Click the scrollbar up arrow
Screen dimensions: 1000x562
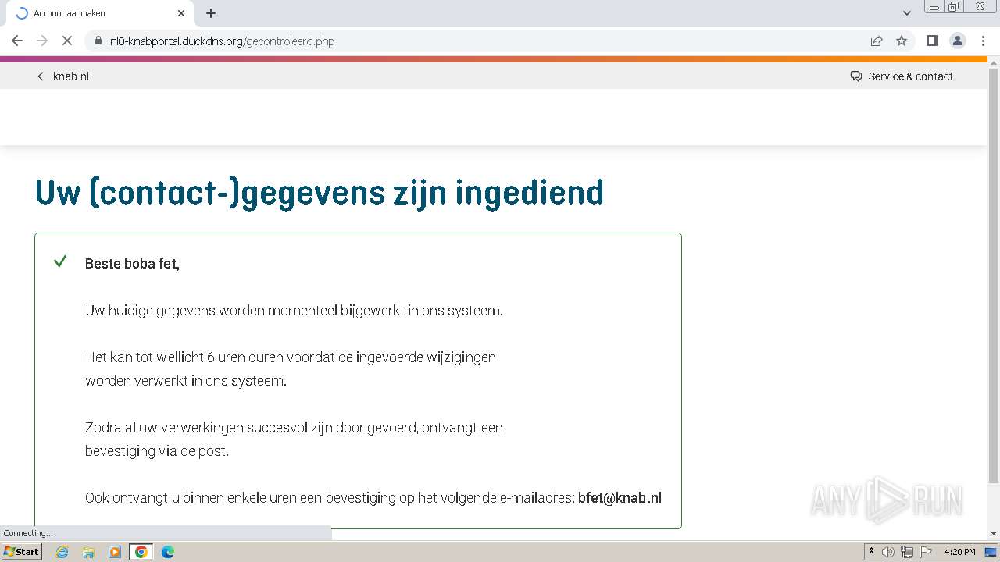(994, 62)
